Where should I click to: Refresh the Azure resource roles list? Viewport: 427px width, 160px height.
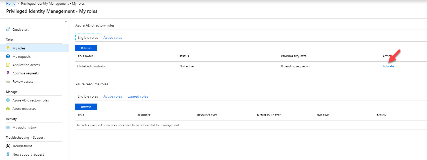click(86, 107)
